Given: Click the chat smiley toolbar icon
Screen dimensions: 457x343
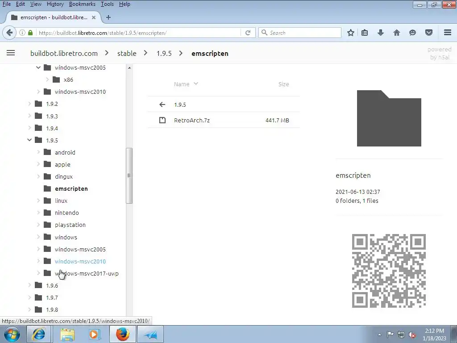Looking at the screenshot, I should click(412, 33).
